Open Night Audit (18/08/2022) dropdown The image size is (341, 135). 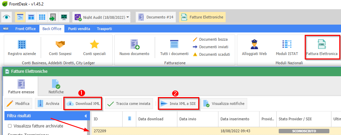pos(101,17)
